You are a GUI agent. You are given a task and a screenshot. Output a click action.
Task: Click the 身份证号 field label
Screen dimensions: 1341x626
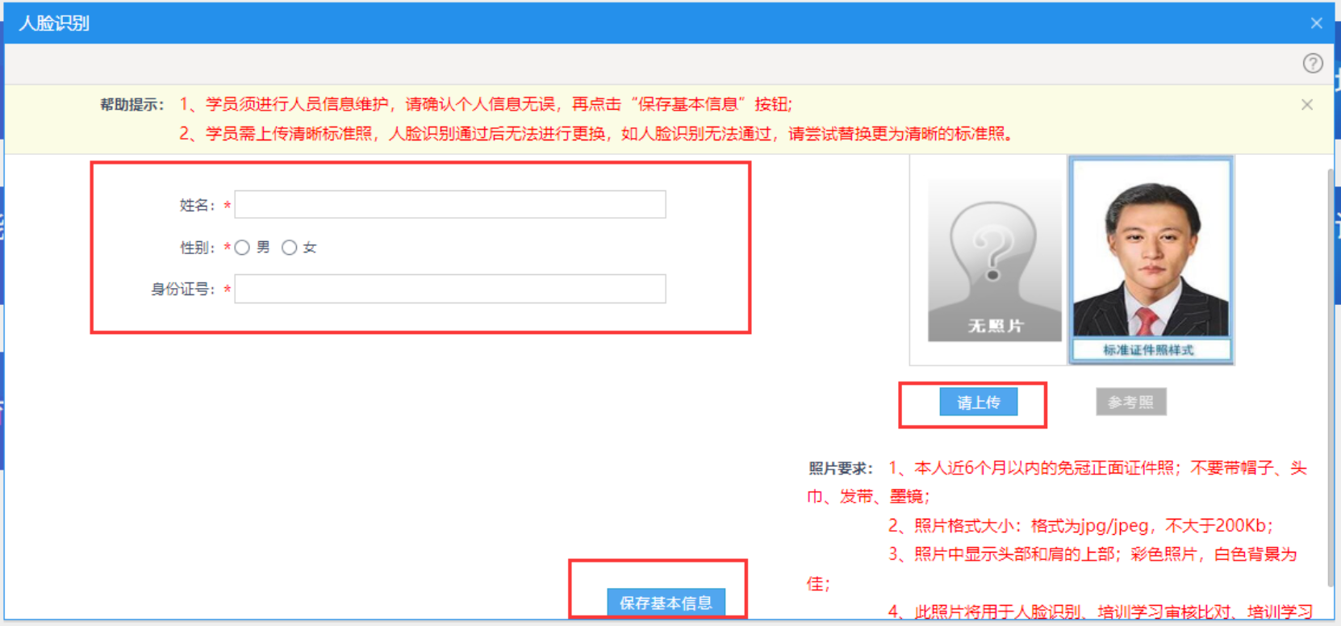coord(182,290)
